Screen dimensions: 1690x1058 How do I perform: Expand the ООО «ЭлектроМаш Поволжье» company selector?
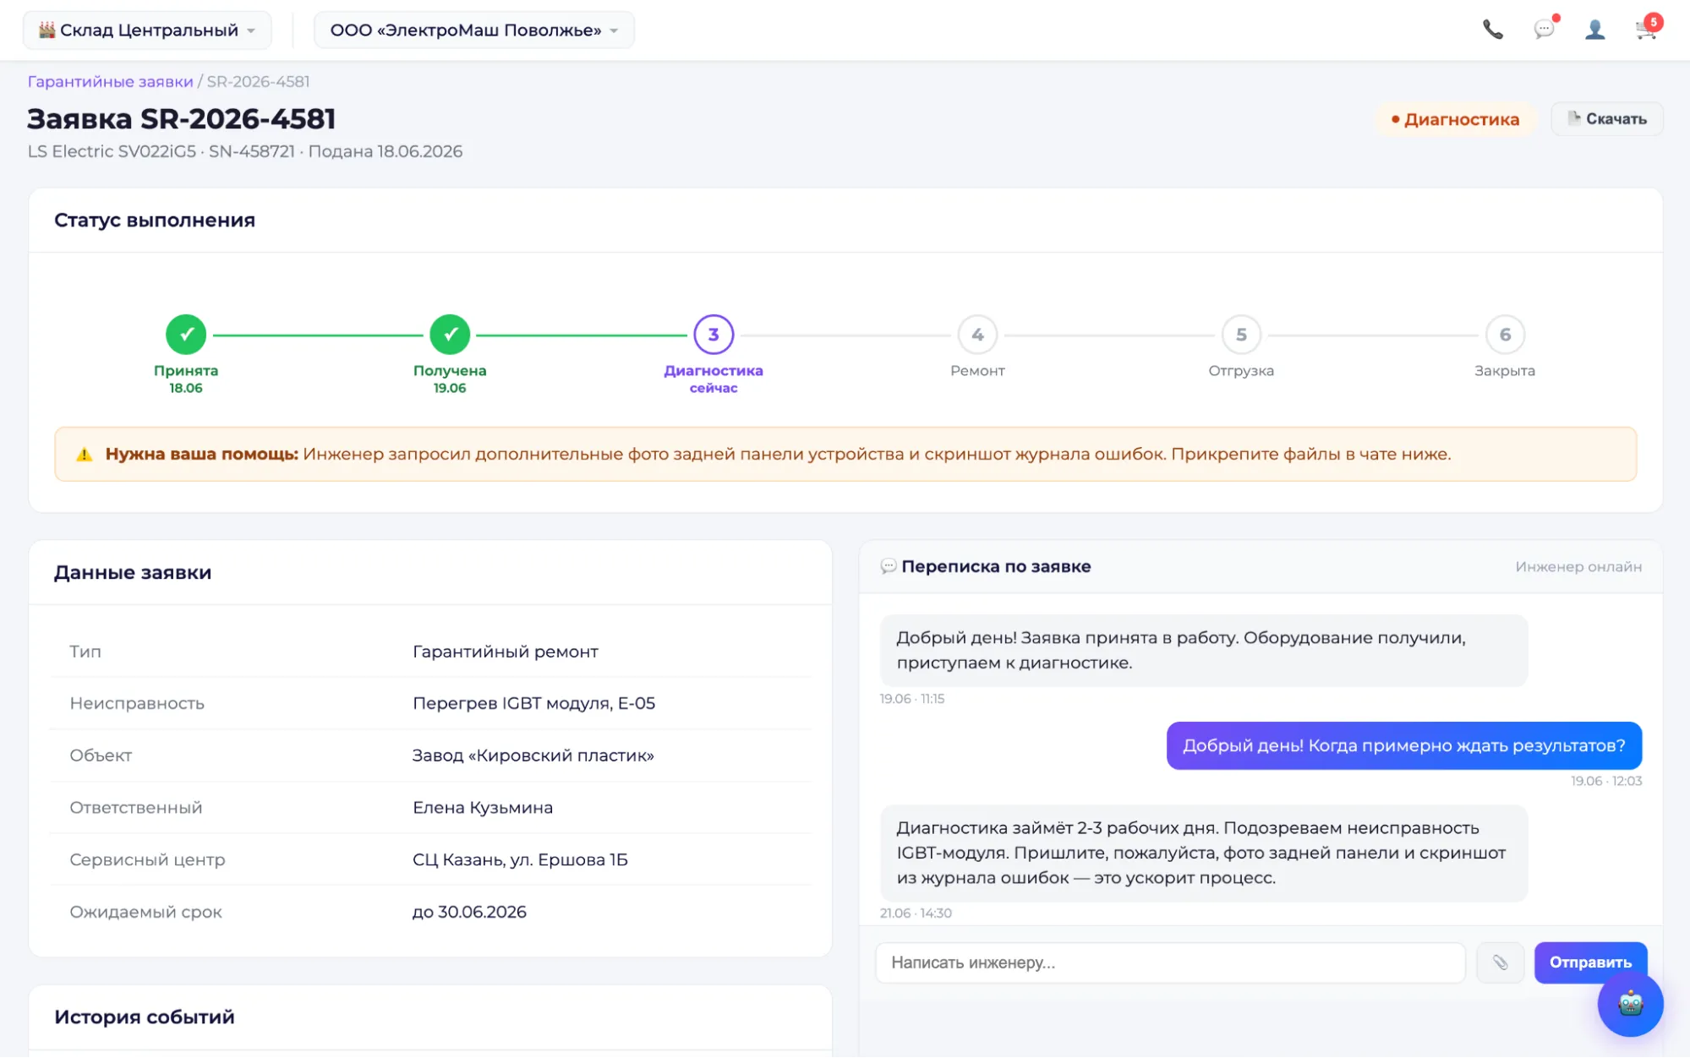pos(474,30)
